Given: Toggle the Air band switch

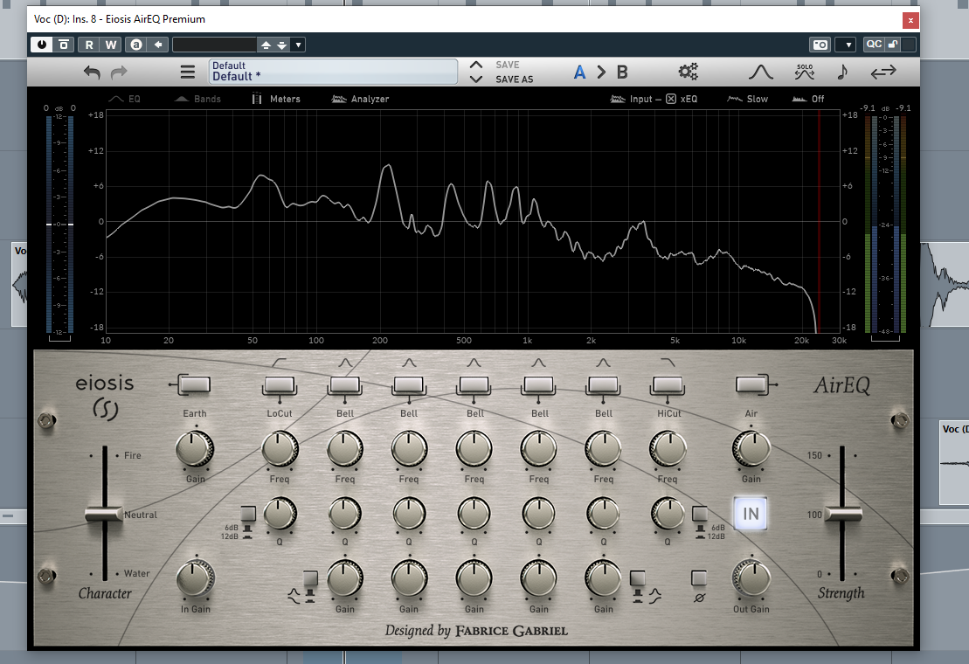Looking at the screenshot, I should pos(751,384).
